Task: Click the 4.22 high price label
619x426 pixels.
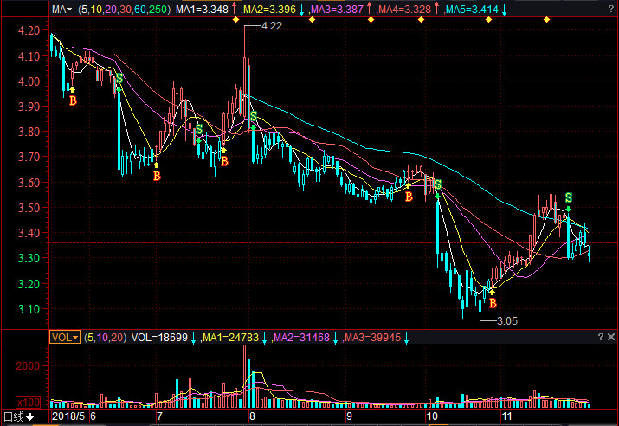Action: click(x=271, y=26)
